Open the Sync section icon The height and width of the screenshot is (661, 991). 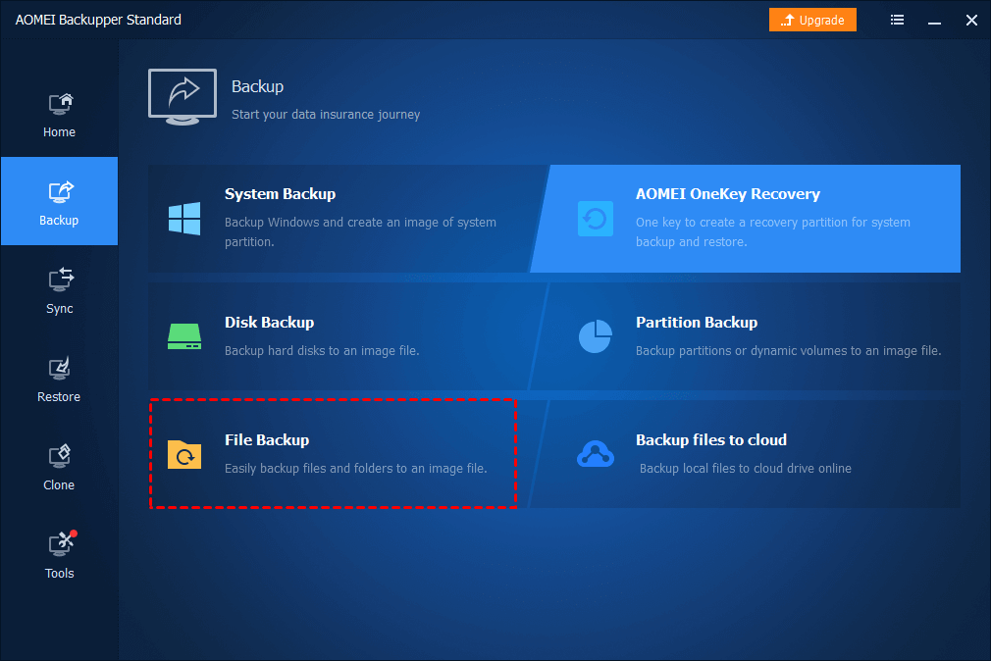point(59,280)
